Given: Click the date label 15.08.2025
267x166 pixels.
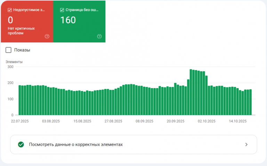Looking at the screenshot, I should pyautogui.click(x=82, y=121).
